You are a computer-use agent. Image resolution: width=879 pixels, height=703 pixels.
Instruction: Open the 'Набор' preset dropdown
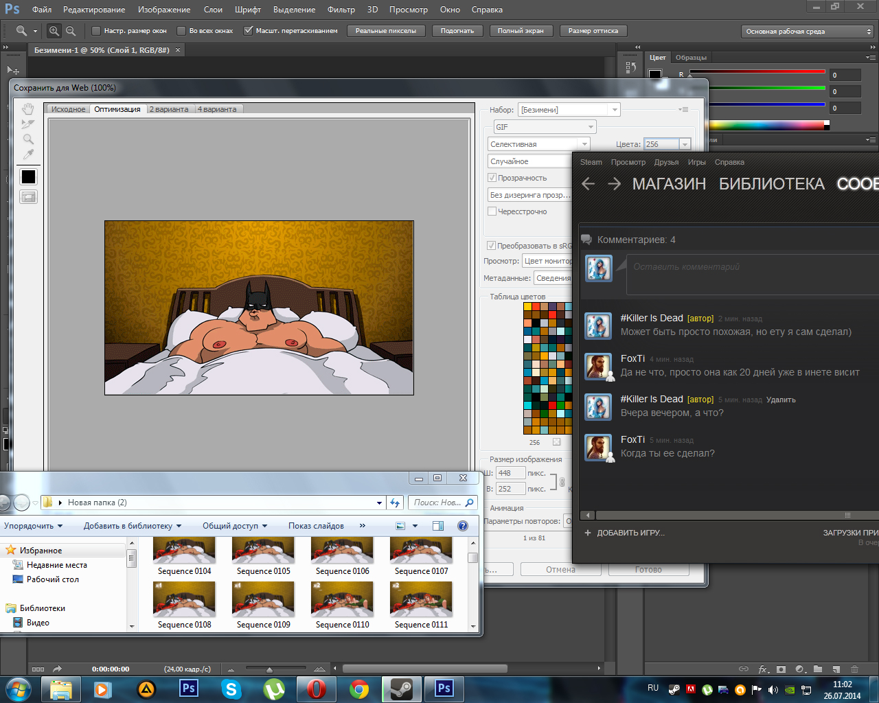(x=569, y=110)
